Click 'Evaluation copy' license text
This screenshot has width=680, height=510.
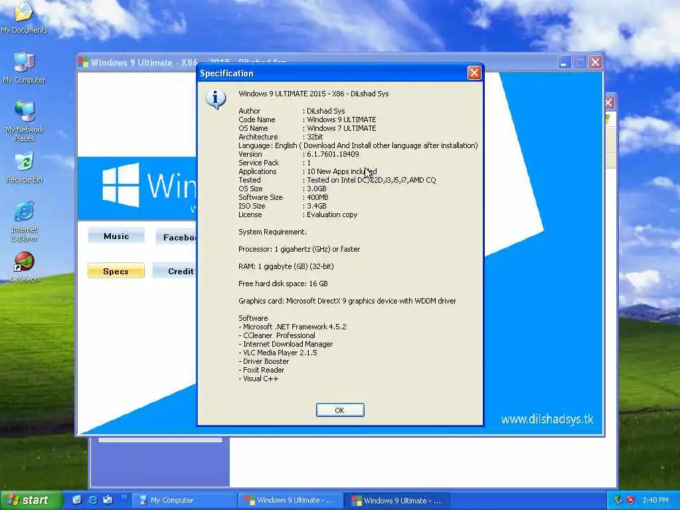(x=332, y=214)
